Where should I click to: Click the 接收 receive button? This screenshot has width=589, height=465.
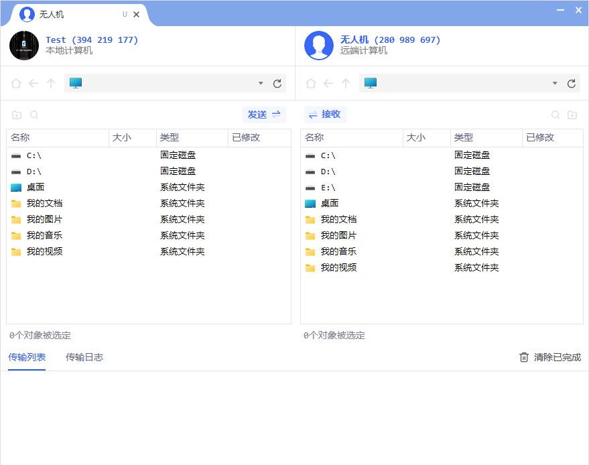pyautogui.click(x=325, y=114)
